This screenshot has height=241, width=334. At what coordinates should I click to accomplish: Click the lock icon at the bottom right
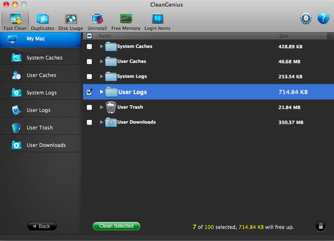point(321,226)
